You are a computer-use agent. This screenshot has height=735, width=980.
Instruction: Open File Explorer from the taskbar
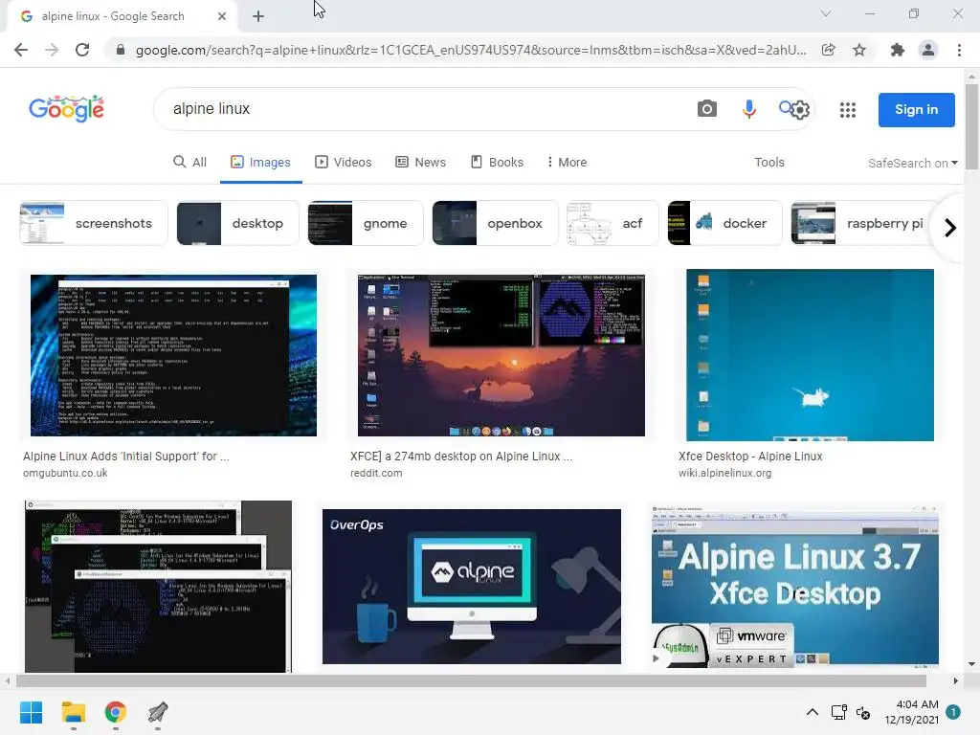73,712
